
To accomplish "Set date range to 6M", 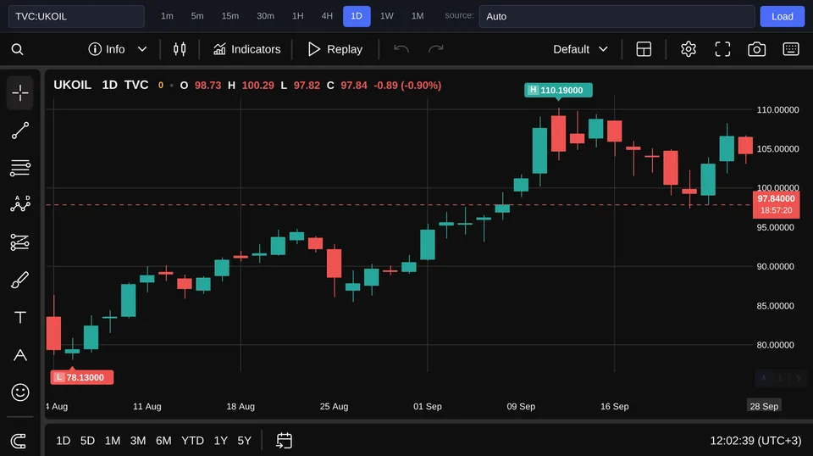I will (x=163, y=441).
